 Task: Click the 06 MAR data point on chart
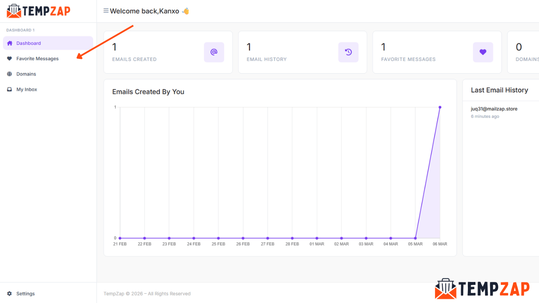click(x=440, y=107)
